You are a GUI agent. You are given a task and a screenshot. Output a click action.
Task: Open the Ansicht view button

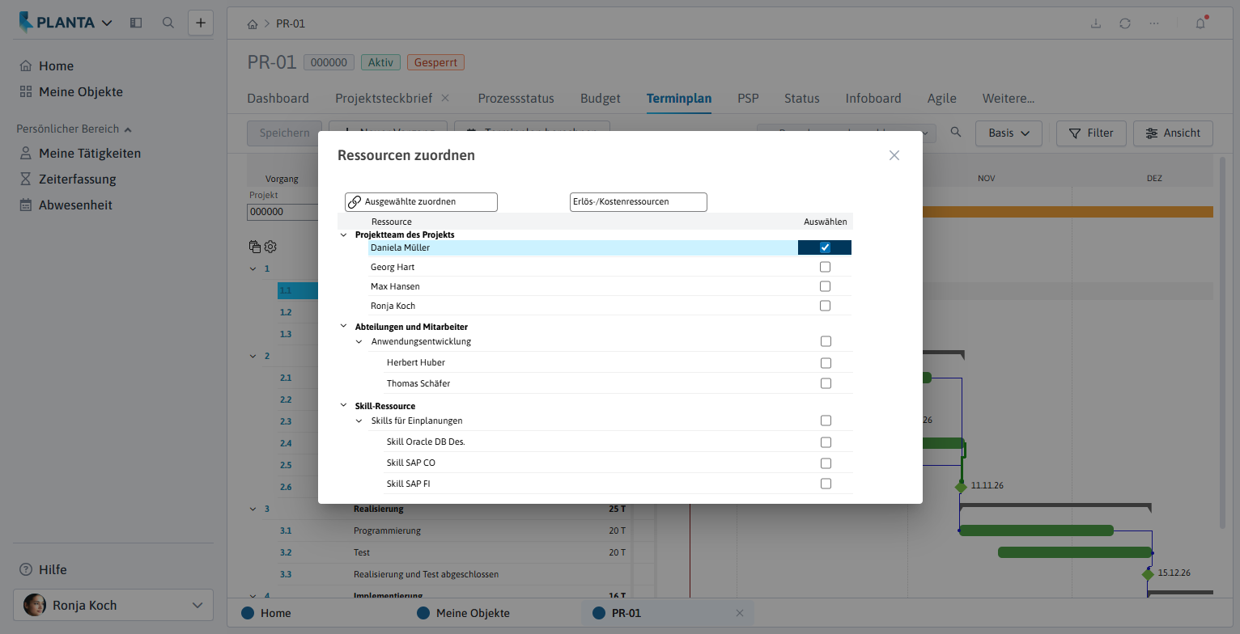click(x=1174, y=133)
